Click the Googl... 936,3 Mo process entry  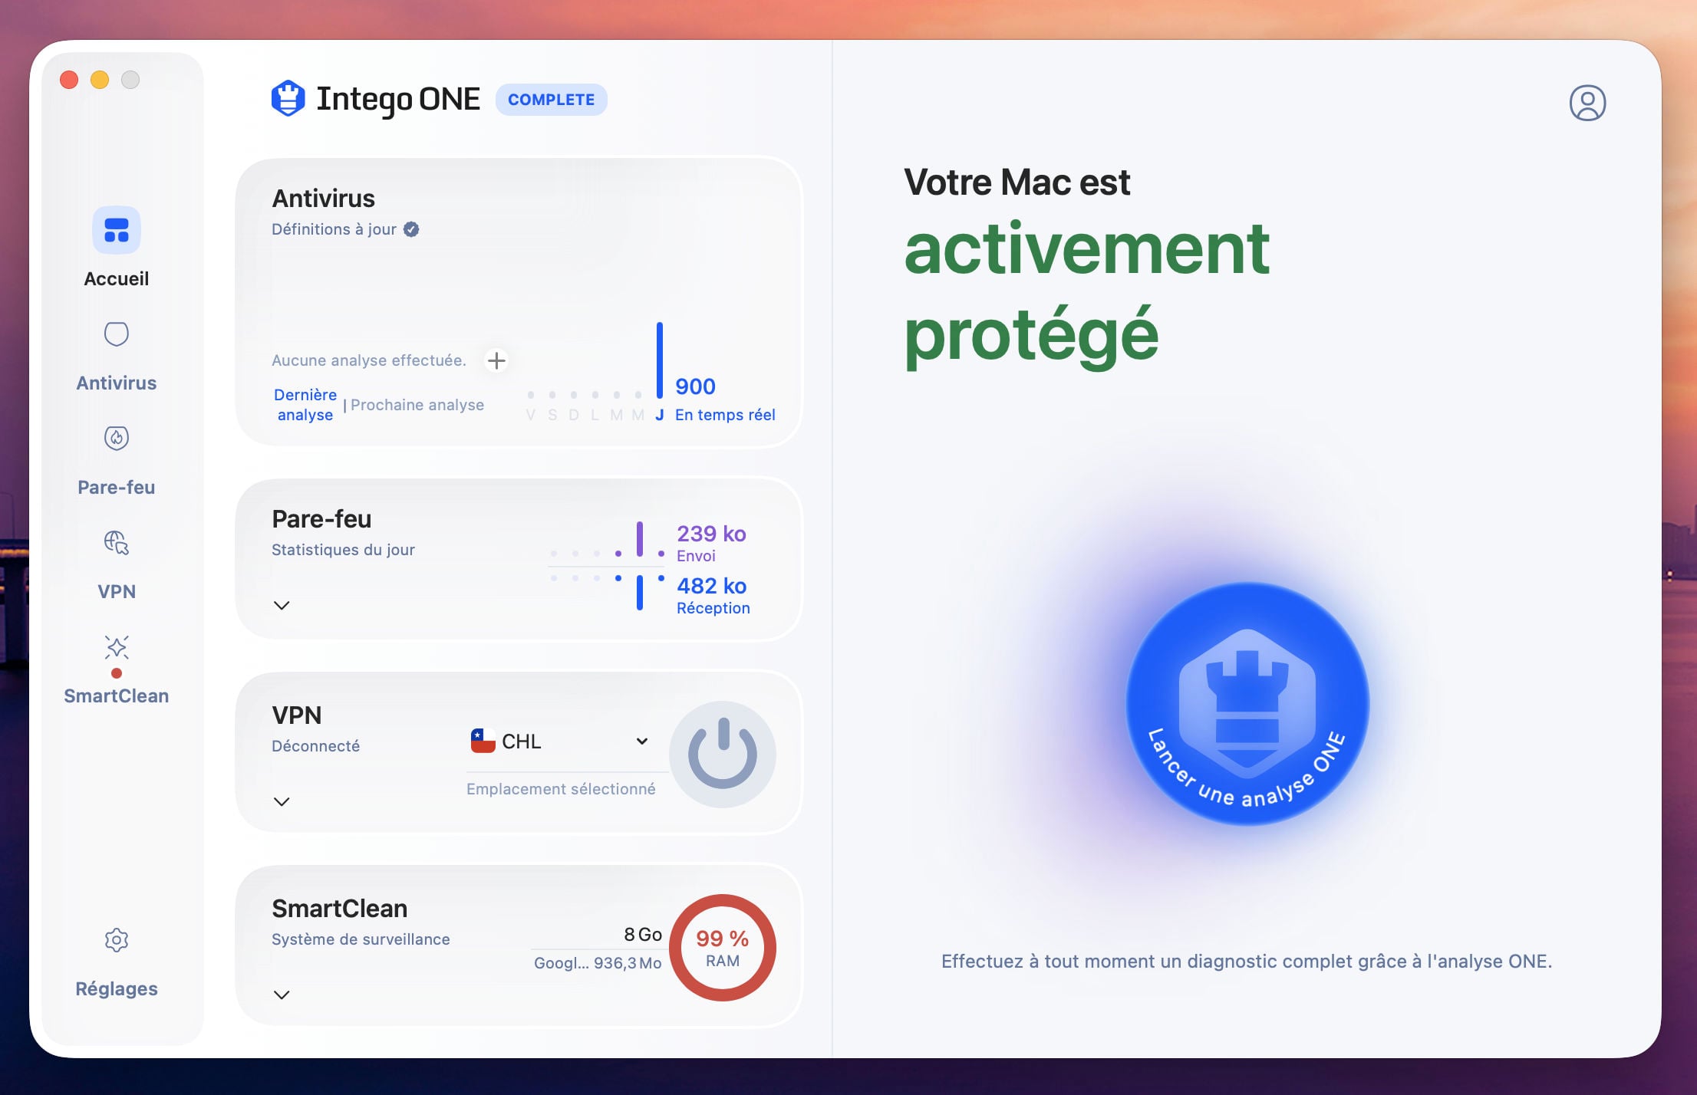[598, 963]
